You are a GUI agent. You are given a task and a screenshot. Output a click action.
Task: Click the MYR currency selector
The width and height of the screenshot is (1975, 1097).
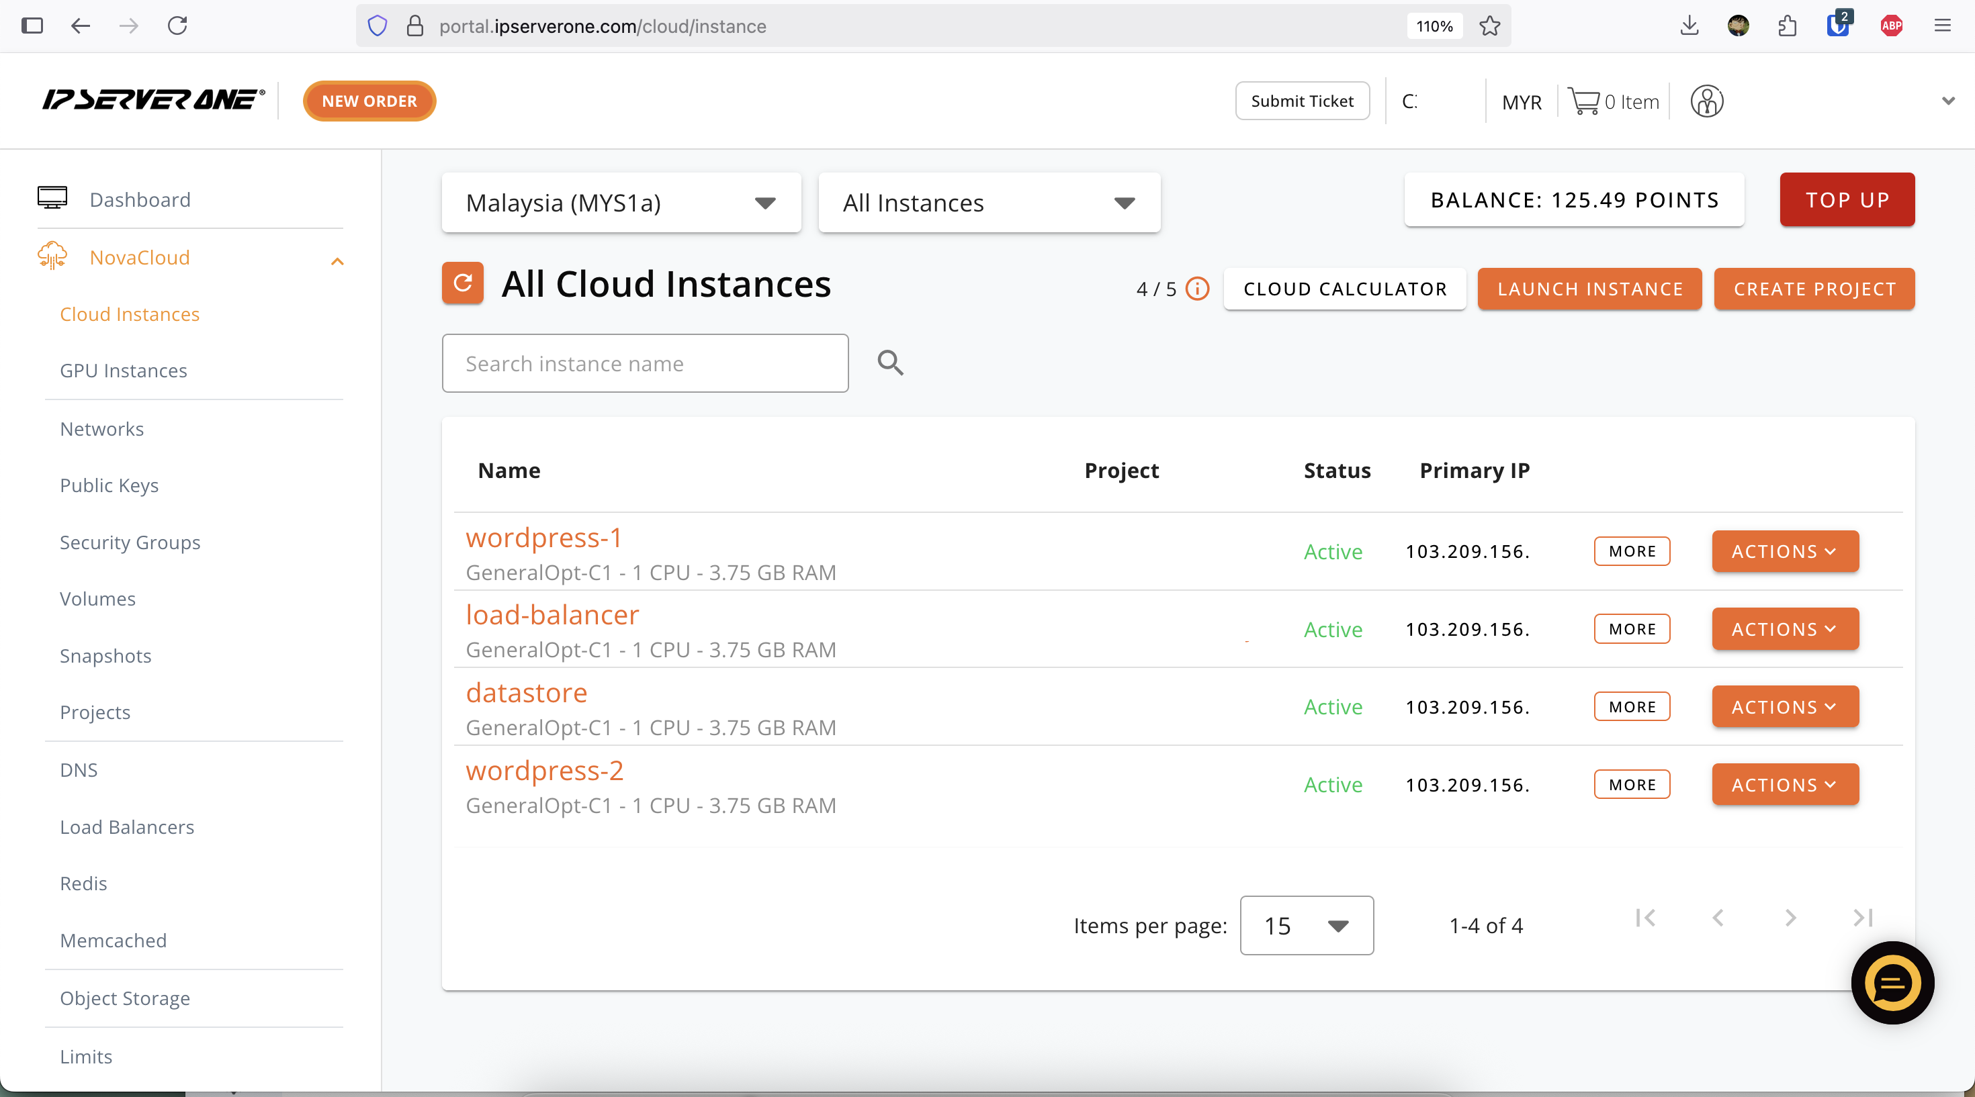(x=1521, y=102)
